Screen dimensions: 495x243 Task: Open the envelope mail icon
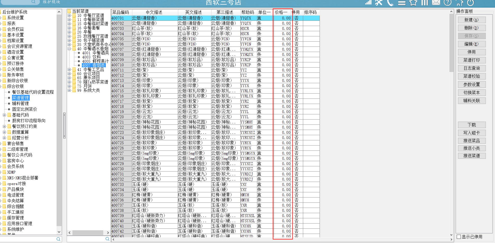(436, 3)
